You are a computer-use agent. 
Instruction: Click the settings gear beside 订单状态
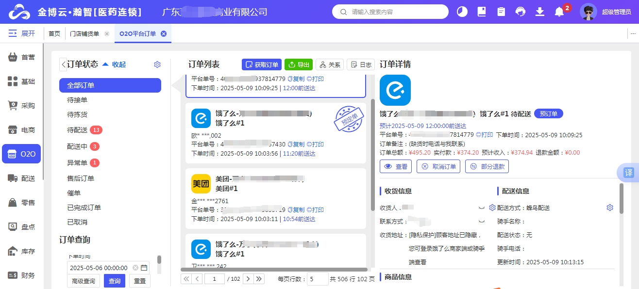coord(157,64)
